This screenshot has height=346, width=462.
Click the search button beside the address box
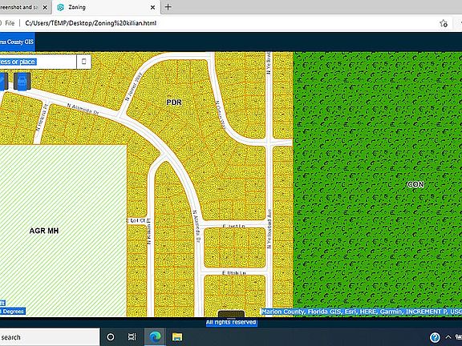(83, 62)
